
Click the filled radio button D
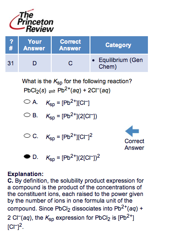pos(27,157)
